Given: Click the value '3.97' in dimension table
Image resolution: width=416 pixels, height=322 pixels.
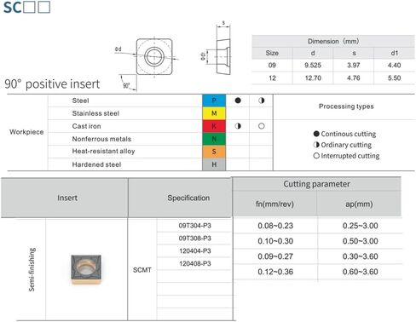Looking at the screenshot, I should pyautogui.click(x=354, y=66).
